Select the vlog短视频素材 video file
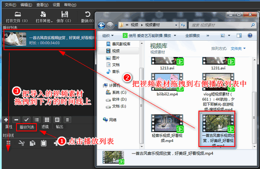Screen dimensions: 260x169 (x=218, y=92)
